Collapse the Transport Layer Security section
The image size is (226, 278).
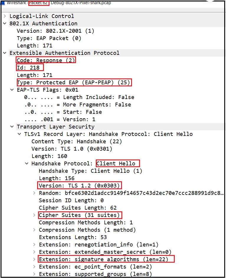pyautogui.click(x=12, y=126)
